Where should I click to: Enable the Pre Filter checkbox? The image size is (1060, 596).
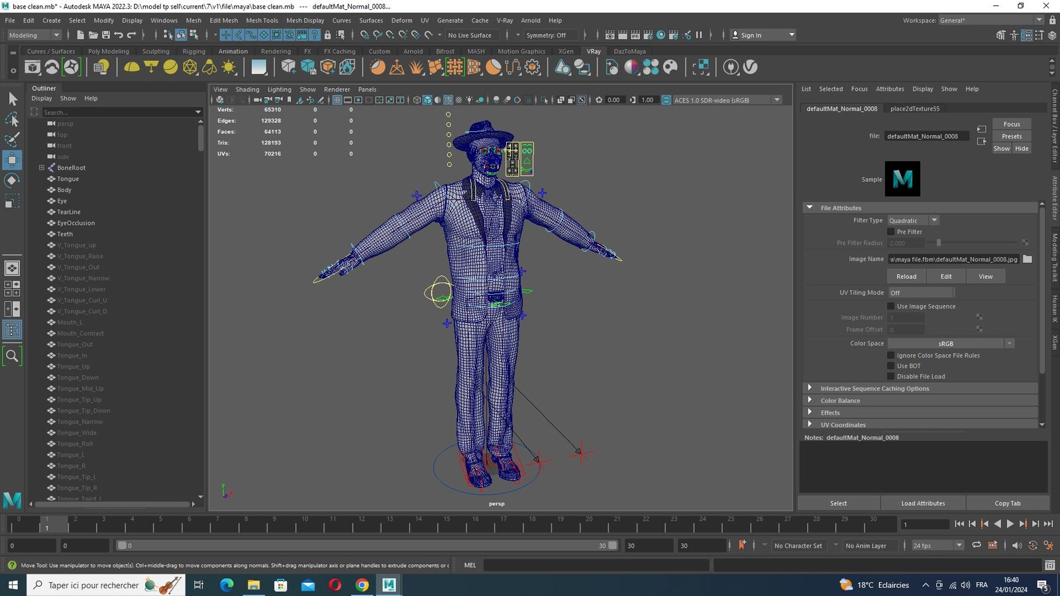tap(891, 232)
